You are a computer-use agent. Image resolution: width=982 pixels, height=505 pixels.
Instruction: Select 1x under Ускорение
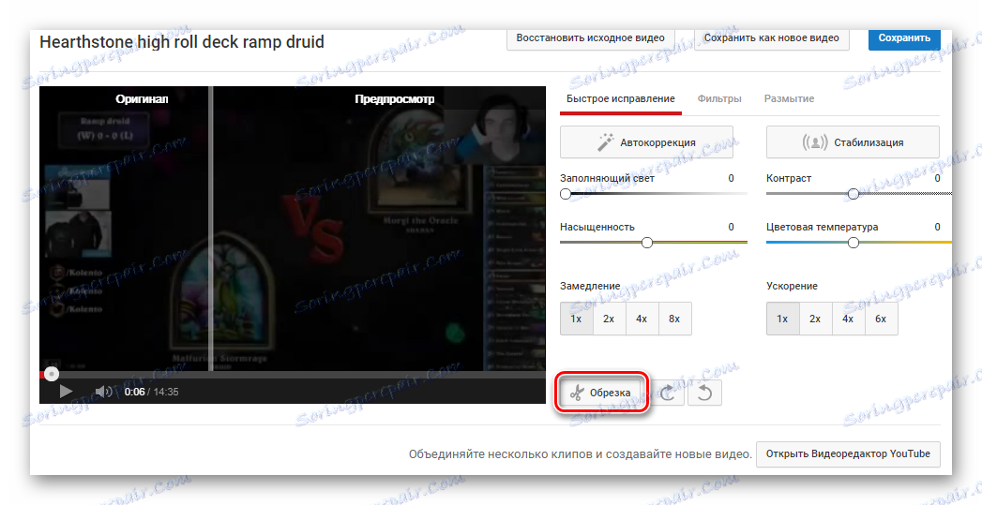782,319
